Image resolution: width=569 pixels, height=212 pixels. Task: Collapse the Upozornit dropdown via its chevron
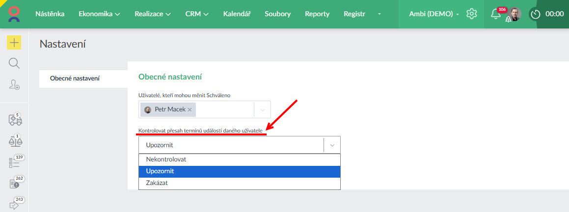pos(332,145)
